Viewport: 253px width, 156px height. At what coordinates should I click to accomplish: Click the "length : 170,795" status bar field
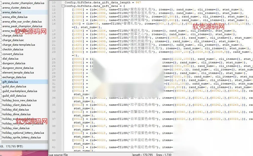point(142,155)
